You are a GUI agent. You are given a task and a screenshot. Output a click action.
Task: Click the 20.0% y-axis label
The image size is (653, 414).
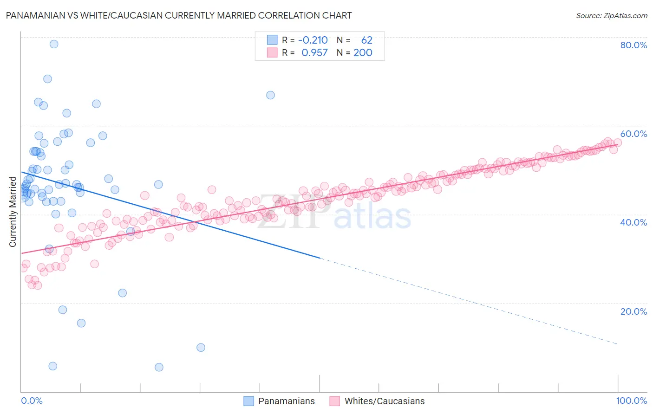click(x=633, y=311)
